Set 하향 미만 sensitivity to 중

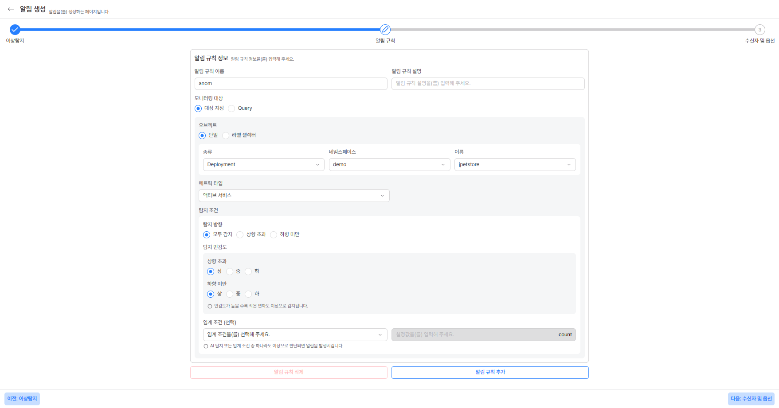pos(230,294)
